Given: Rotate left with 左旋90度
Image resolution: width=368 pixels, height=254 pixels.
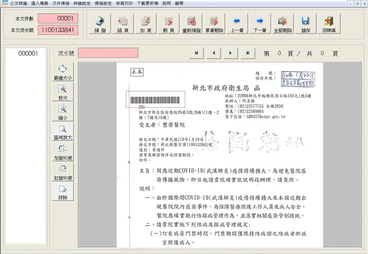Looking at the screenshot, I should pyautogui.click(x=63, y=152).
